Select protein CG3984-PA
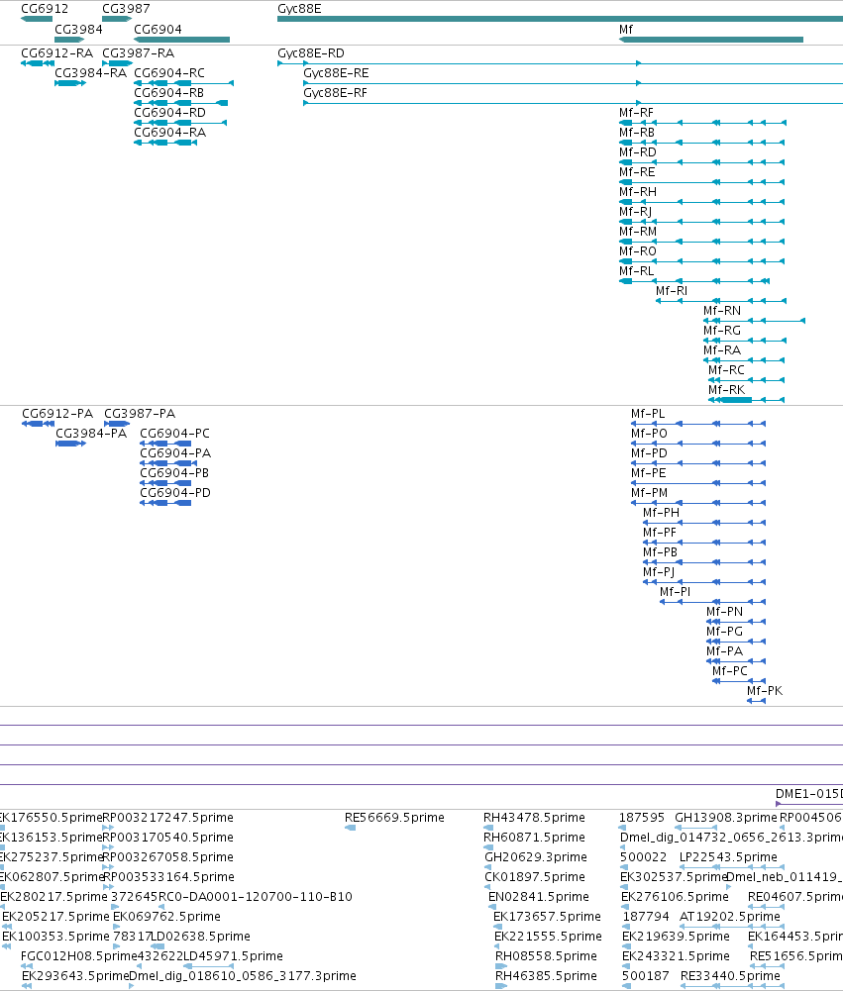The height and width of the screenshot is (991, 843). (x=91, y=433)
